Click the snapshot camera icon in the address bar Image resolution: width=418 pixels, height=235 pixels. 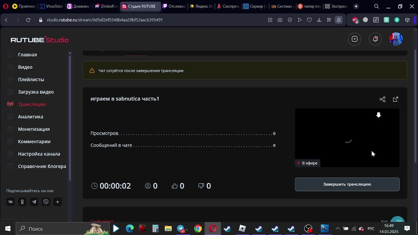(280, 20)
